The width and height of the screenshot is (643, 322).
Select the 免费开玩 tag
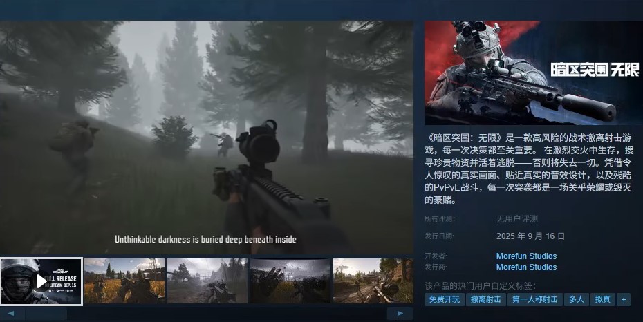pyautogui.click(x=444, y=299)
